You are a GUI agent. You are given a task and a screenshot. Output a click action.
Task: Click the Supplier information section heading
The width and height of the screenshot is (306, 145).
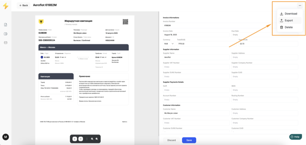coord(171,50)
